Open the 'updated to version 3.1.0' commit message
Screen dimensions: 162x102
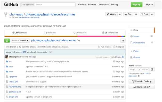[x=37, y=67]
